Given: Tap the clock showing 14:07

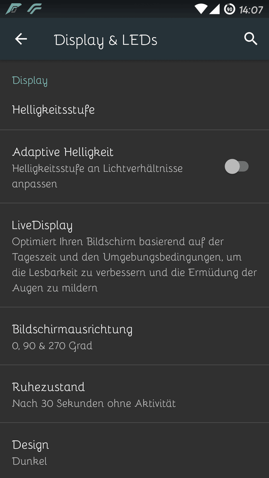Looking at the screenshot, I should tap(251, 10).
